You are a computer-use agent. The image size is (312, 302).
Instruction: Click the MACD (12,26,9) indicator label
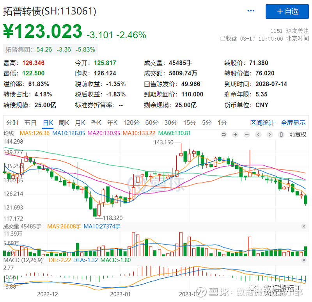click(x=23, y=260)
